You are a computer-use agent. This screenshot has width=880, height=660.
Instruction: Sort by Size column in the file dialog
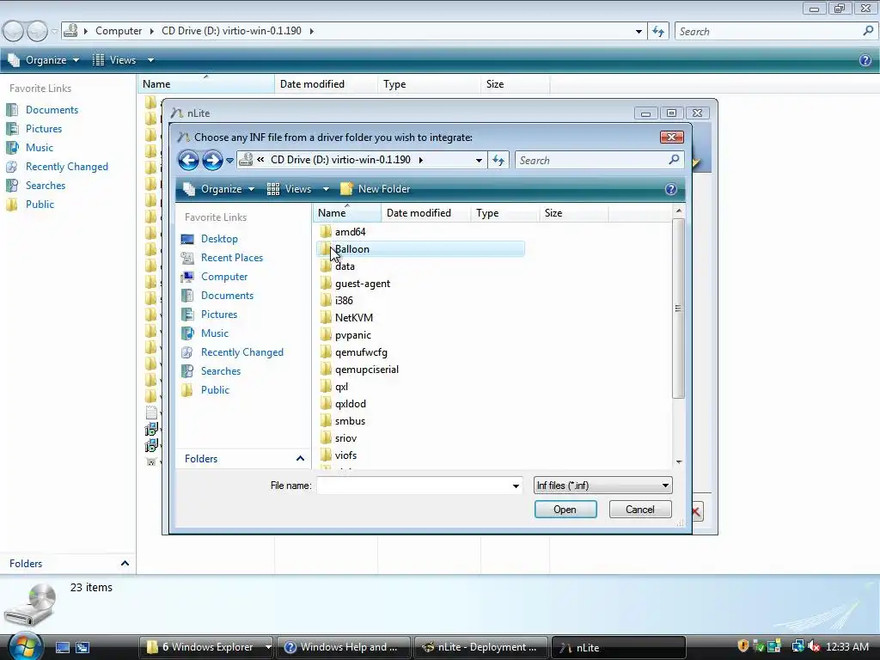click(573, 213)
